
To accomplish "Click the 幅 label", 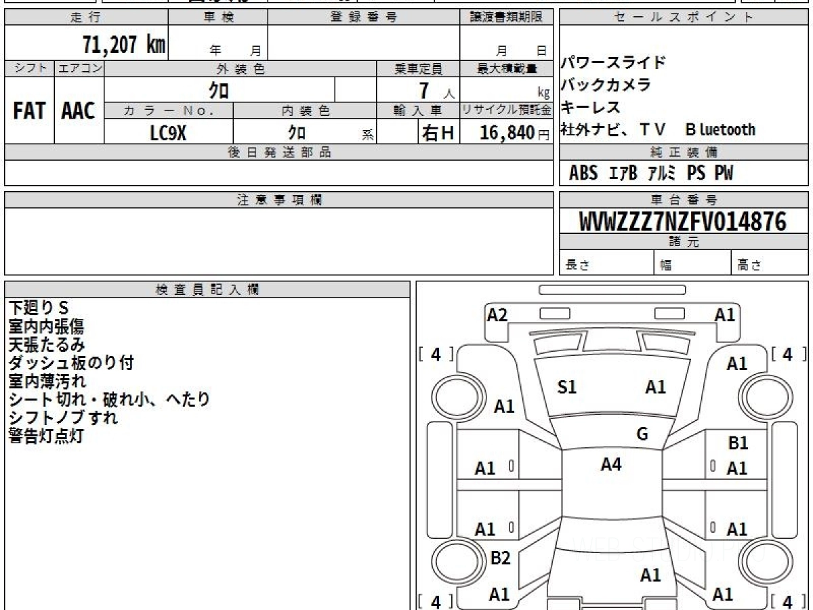I will [x=666, y=266].
